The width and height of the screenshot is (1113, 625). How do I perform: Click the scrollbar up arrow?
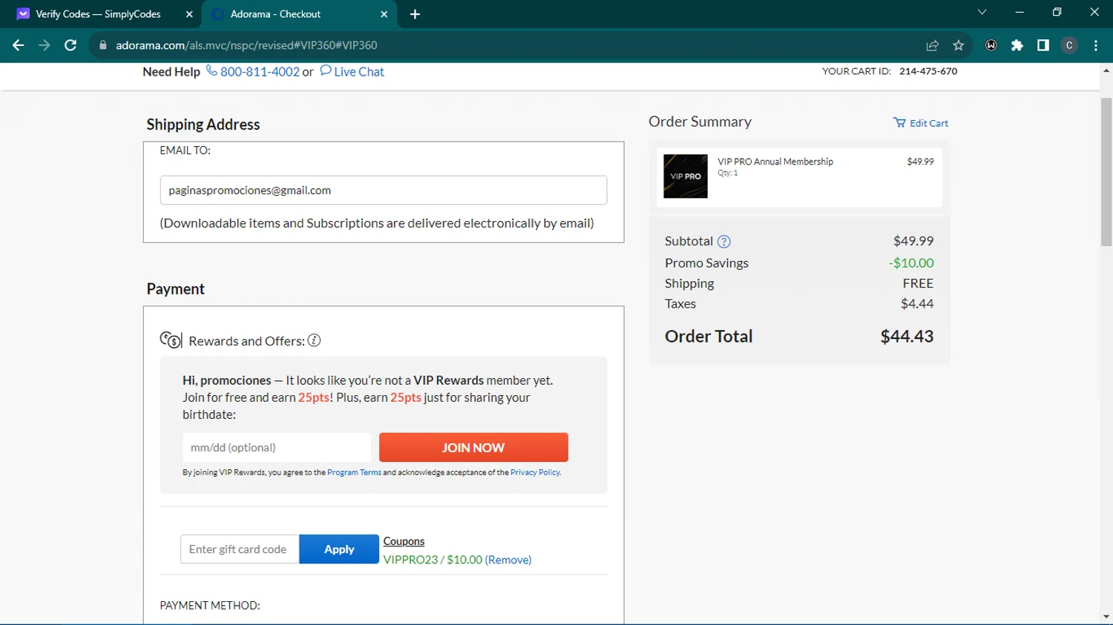(x=1106, y=71)
